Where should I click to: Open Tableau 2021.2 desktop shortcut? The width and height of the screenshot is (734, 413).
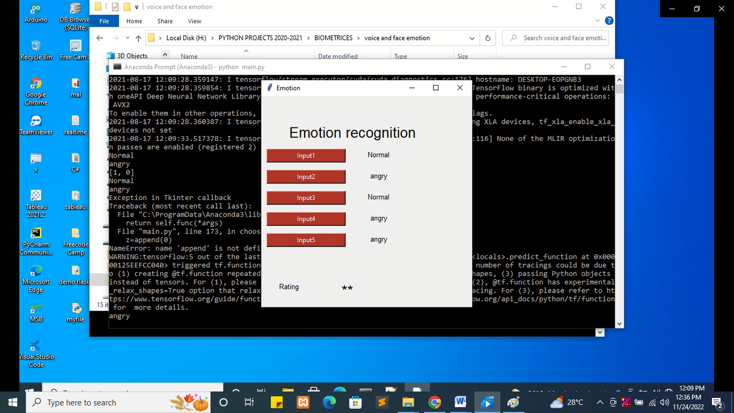point(36,203)
